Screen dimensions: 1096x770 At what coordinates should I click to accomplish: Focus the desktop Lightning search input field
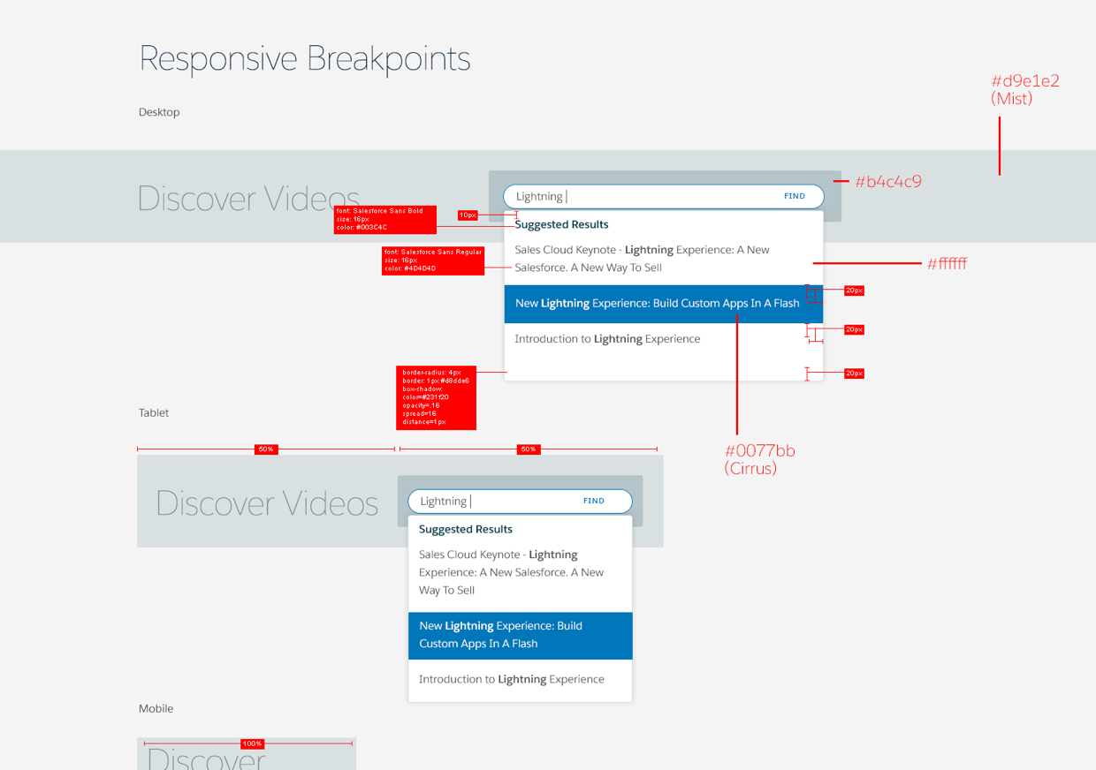[636, 196]
